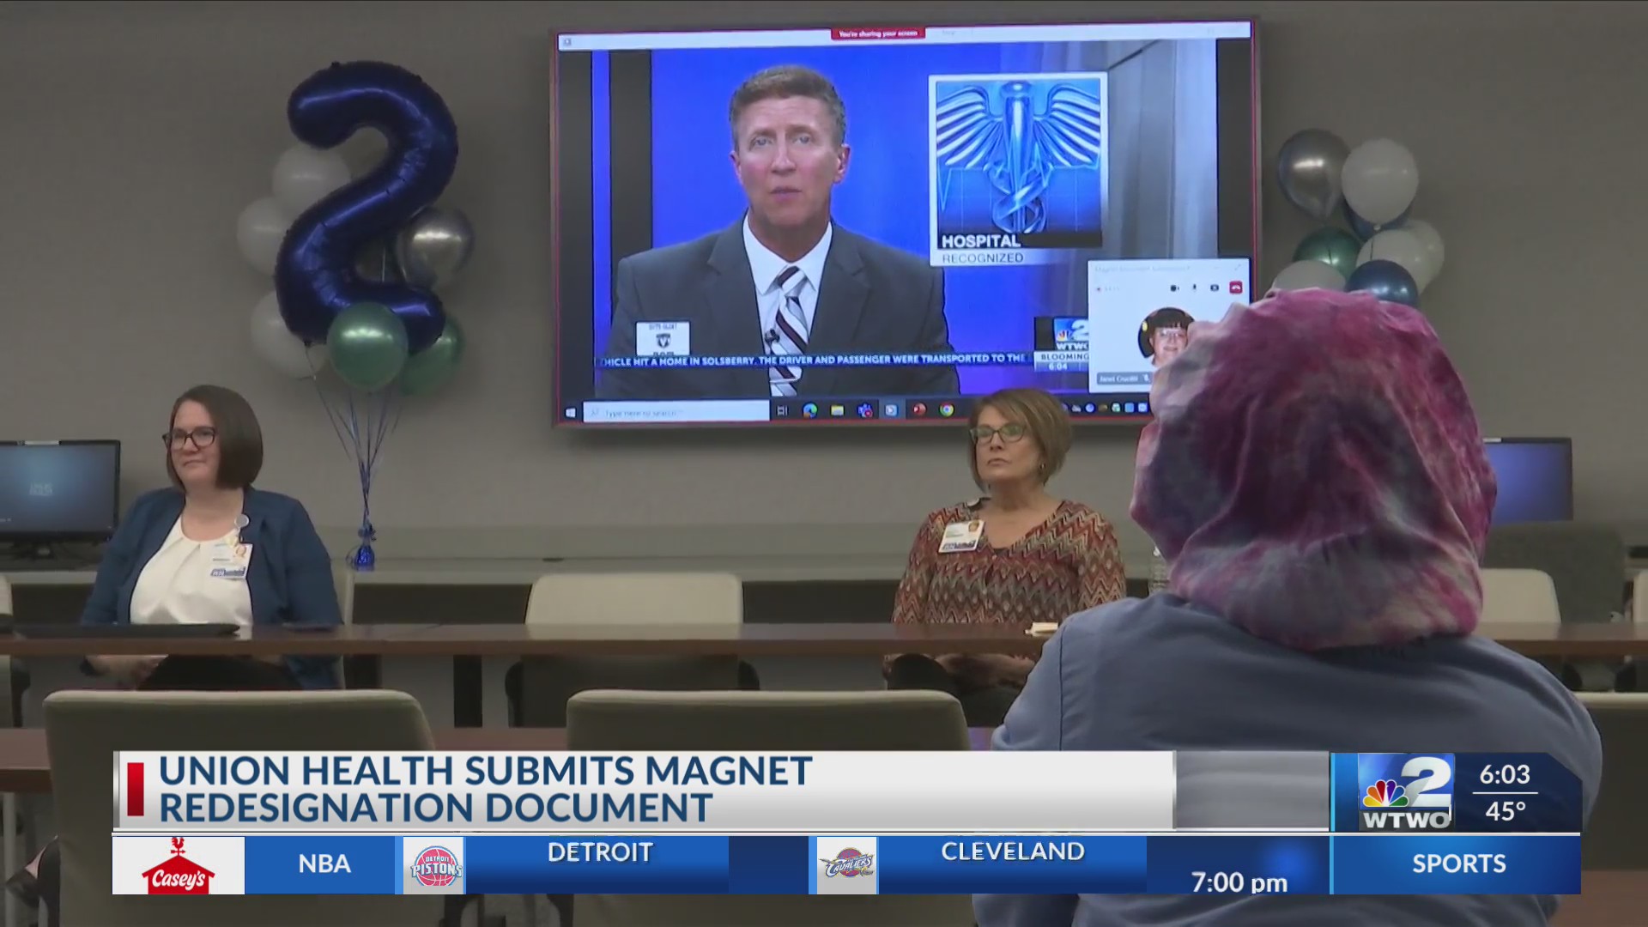Launch Microsoft Edge from the taskbar
The width and height of the screenshot is (1648, 927).
tap(810, 409)
